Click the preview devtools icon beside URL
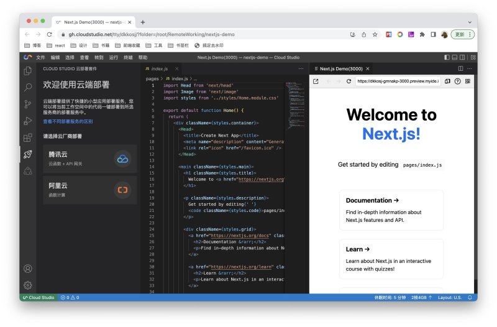 point(447,81)
